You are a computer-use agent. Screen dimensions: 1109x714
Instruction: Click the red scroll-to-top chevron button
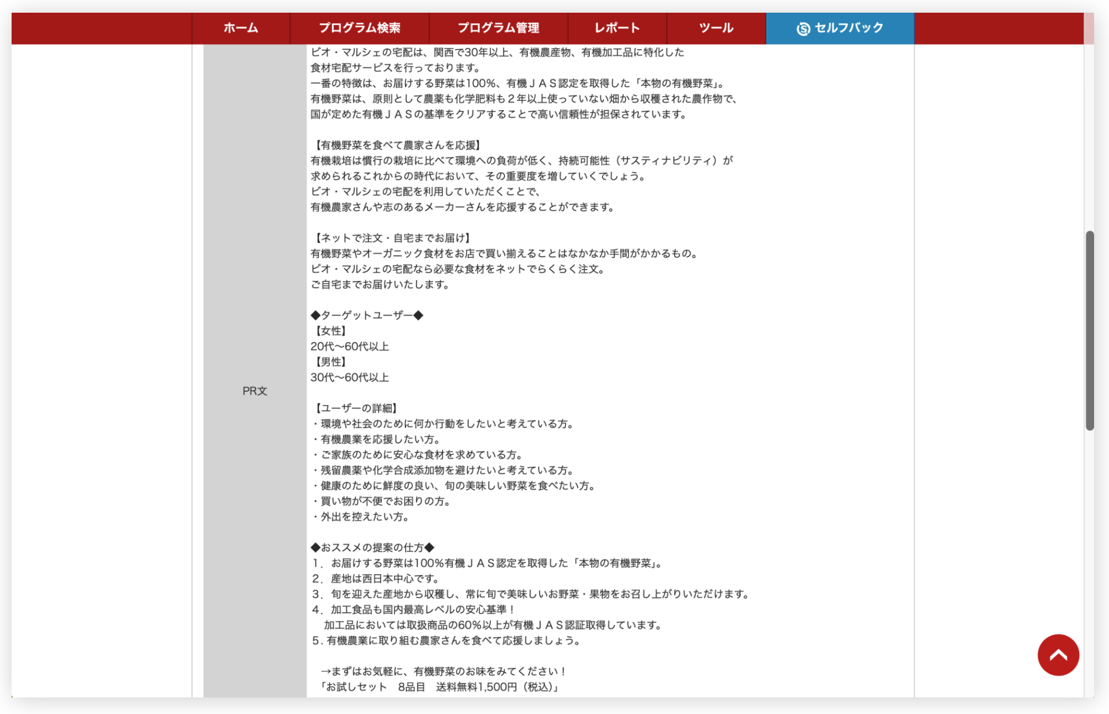click(1058, 655)
